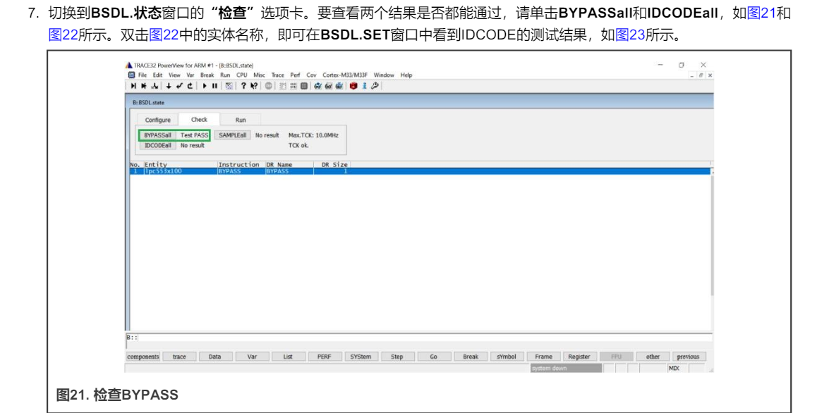Click the down arrow Next step icon

pos(169,86)
